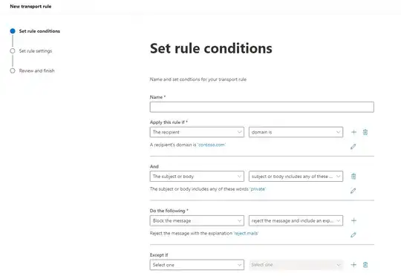
Task: Edit the recipient domain 'contoso.com' value
Action: pyautogui.click(x=353, y=147)
